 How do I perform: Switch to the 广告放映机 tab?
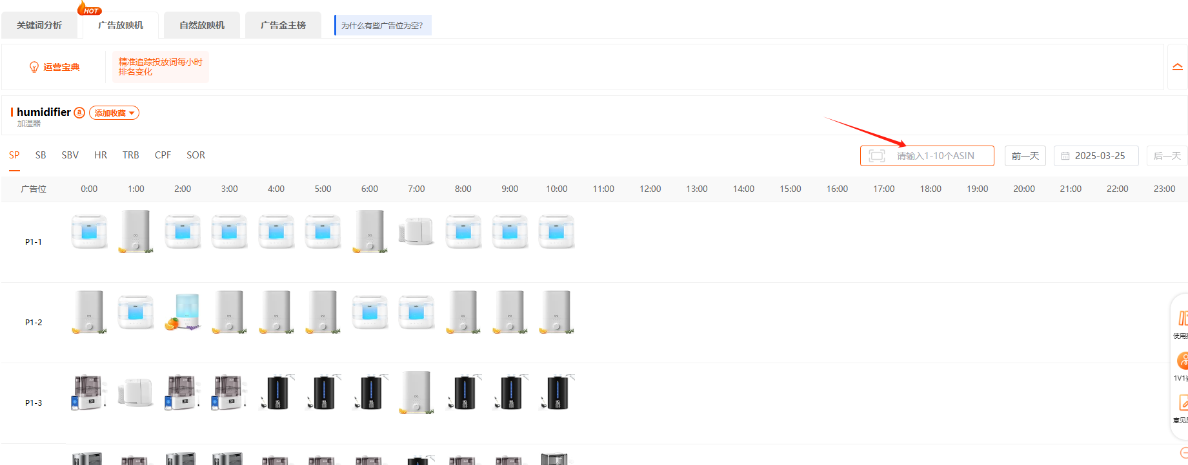[121, 25]
